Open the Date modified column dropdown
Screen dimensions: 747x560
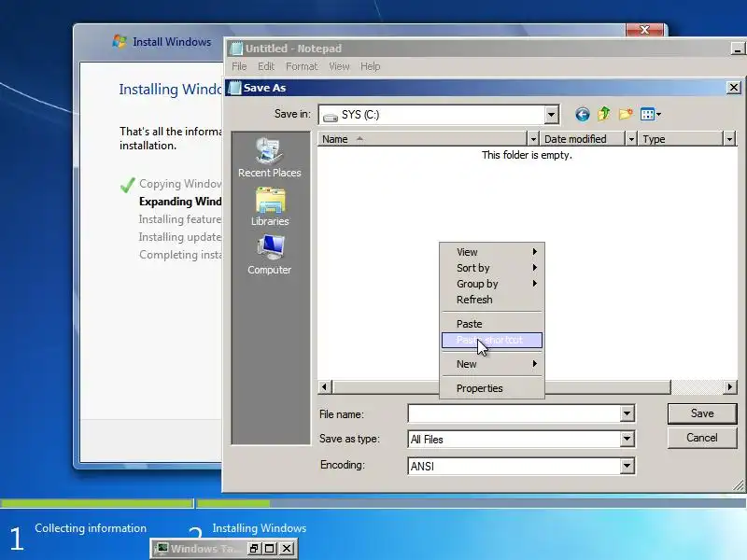pyautogui.click(x=631, y=139)
